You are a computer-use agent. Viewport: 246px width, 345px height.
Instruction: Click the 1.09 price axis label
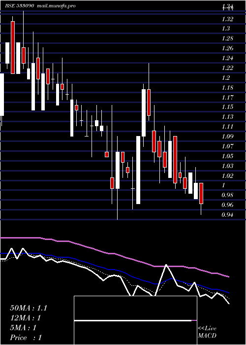pos(227,137)
